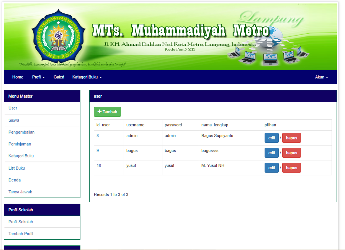Open the Tanya Jawab sidebar link
Viewport: 345px width, 250px height.
point(42,192)
